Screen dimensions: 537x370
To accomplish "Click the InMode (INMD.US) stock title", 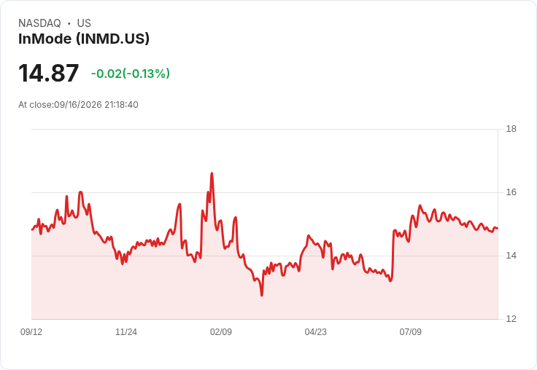I will point(84,39).
